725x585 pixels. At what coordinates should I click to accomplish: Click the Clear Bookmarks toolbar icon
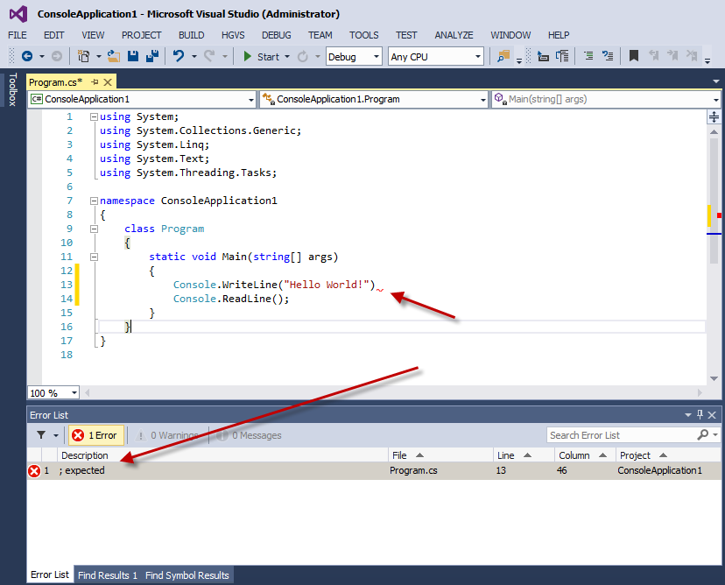tap(692, 56)
